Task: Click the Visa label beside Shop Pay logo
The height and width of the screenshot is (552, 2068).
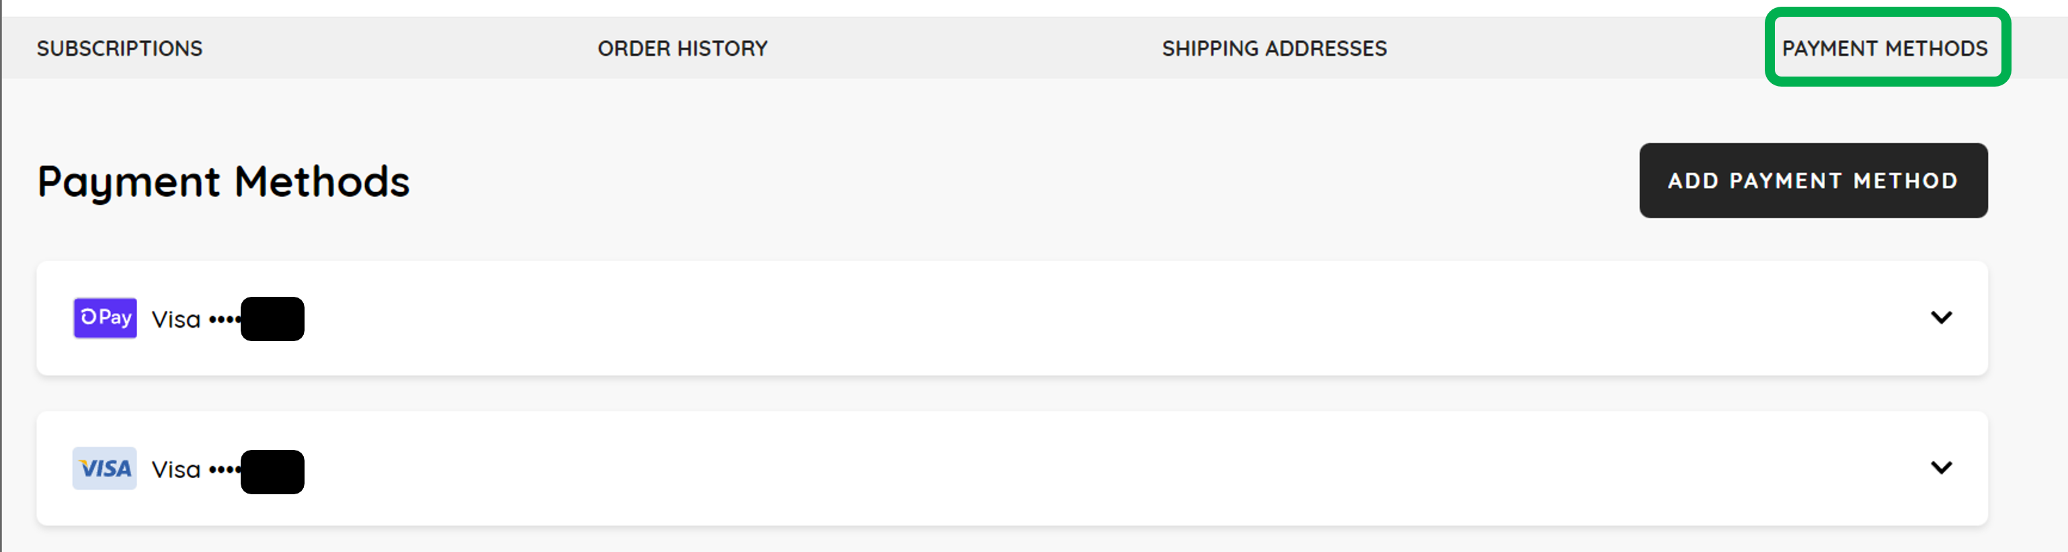Action: [x=176, y=320]
